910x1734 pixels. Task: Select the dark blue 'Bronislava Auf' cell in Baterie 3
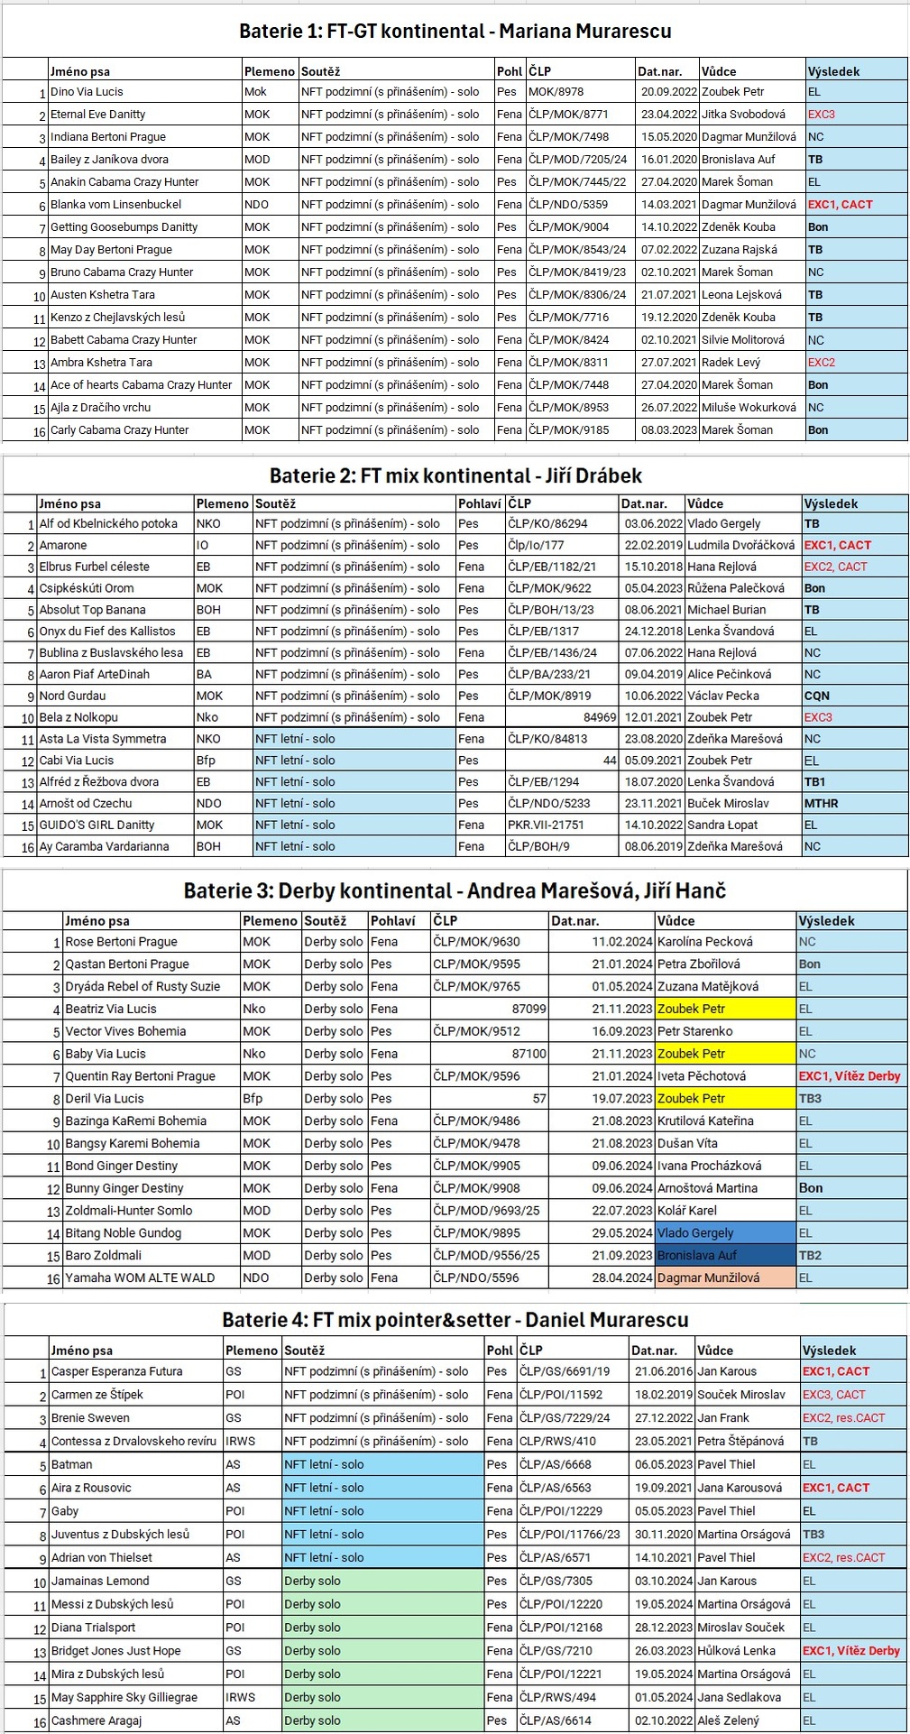(725, 1256)
